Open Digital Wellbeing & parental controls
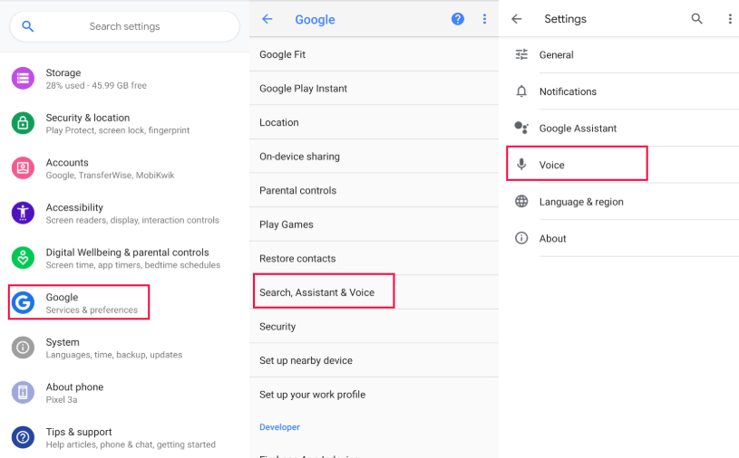This screenshot has width=739, height=458. 127,258
